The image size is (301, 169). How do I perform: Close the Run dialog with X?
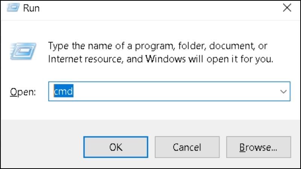click(x=286, y=8)
